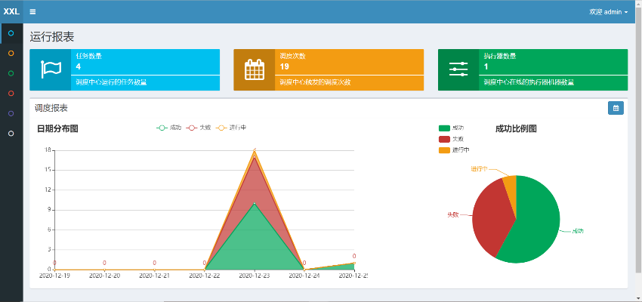Screen dimensions: 642x302
Task: Click the sliders icon on 执行器数量 card
Action: click(458, 69)
